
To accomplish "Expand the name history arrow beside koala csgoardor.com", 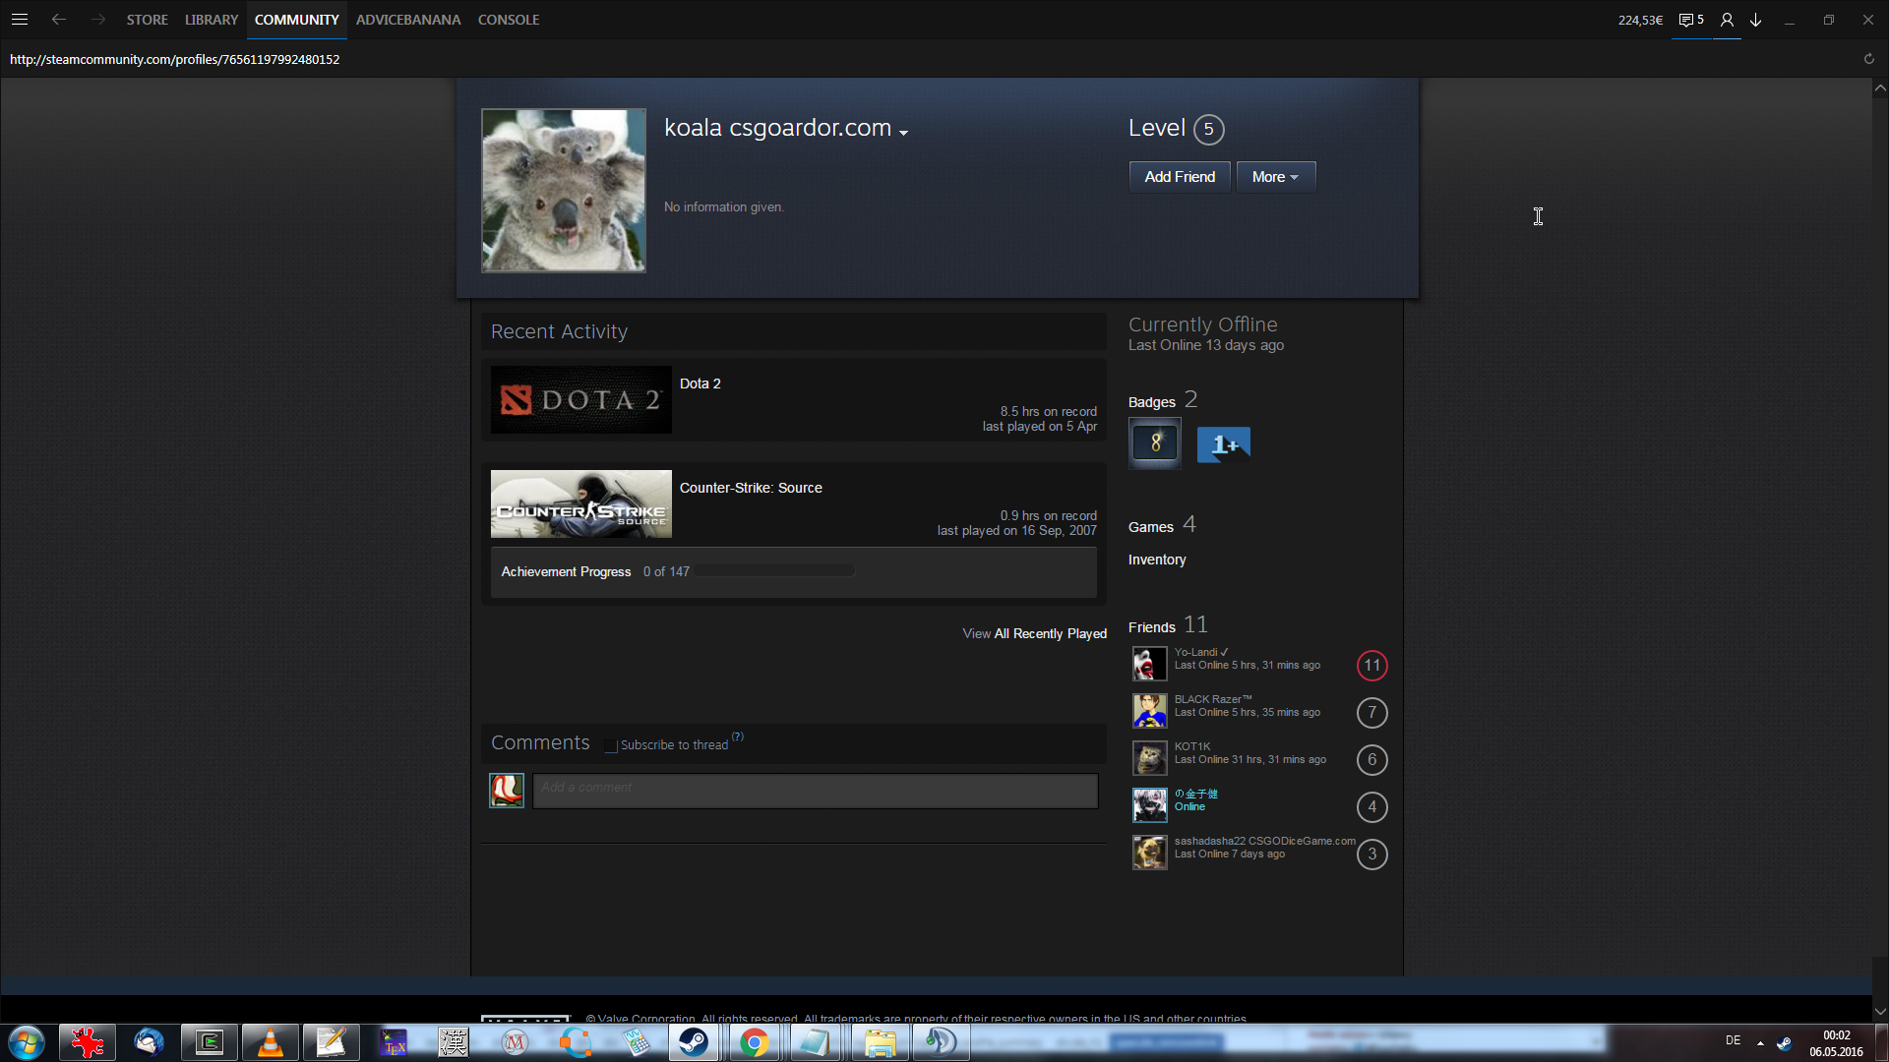I will [x=903, y=133].
